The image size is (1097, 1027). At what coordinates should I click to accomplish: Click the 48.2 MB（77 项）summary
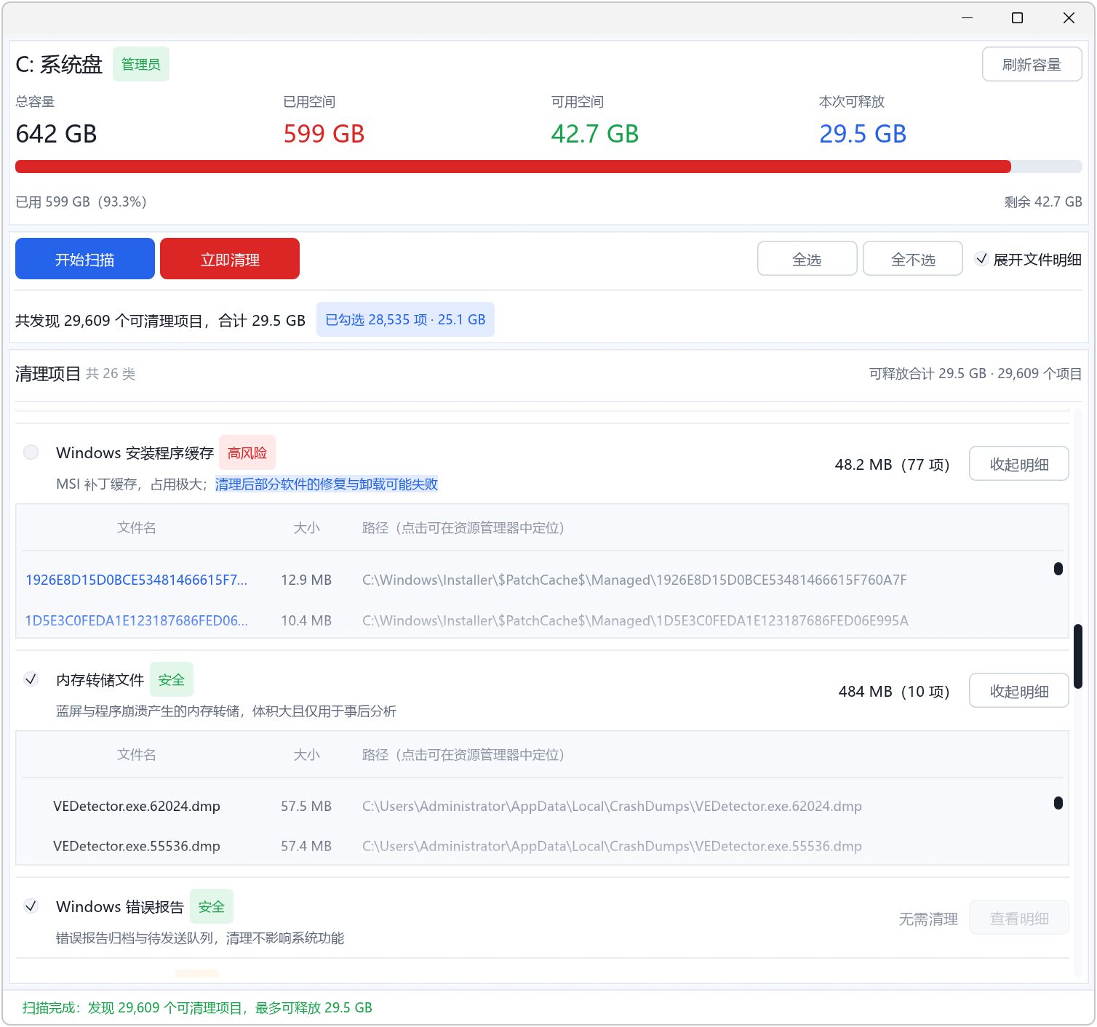pos(893,464)
